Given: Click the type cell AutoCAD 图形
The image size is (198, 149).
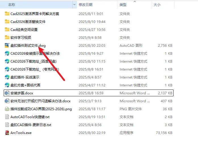Looking at the screenshot, I should [x=131, y=46].
